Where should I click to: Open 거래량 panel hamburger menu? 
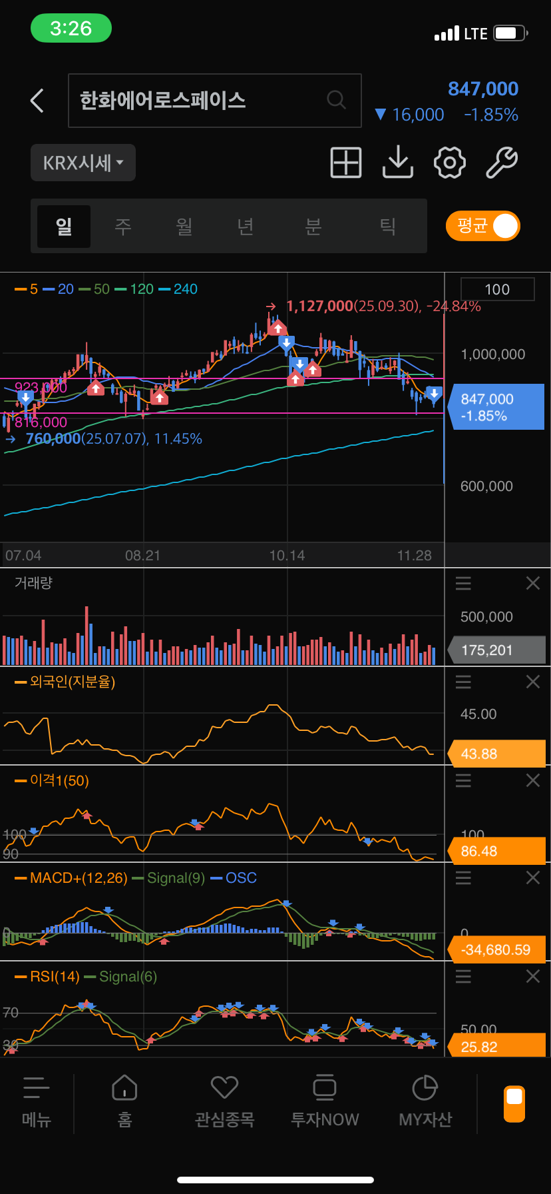click(x=463, y=584)
